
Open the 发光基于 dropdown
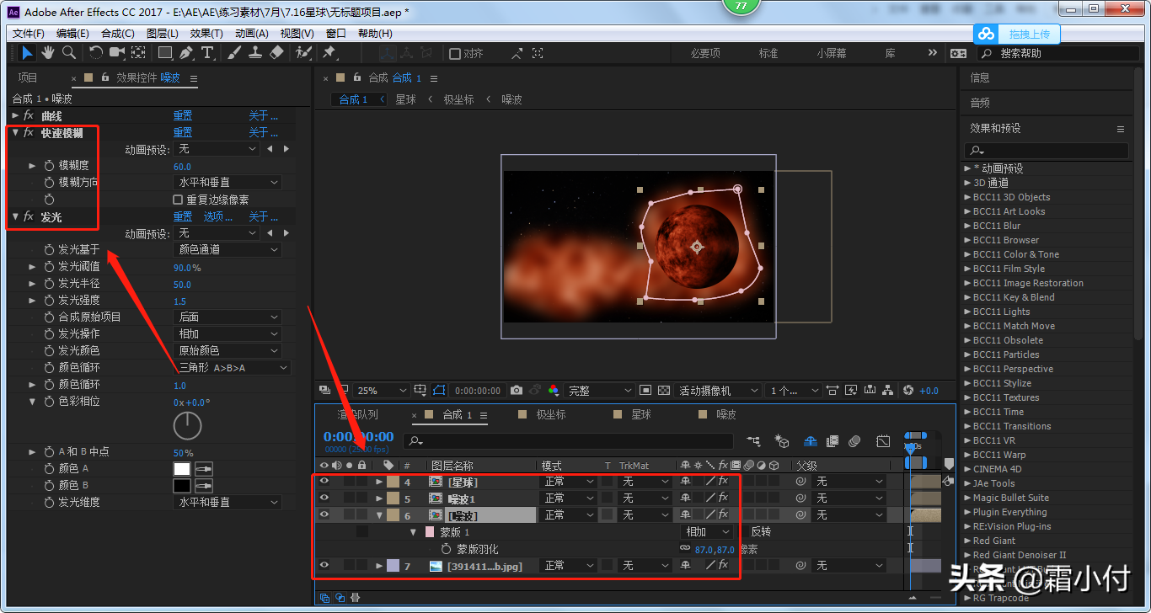pyautogui.click(x=228, y=250)
